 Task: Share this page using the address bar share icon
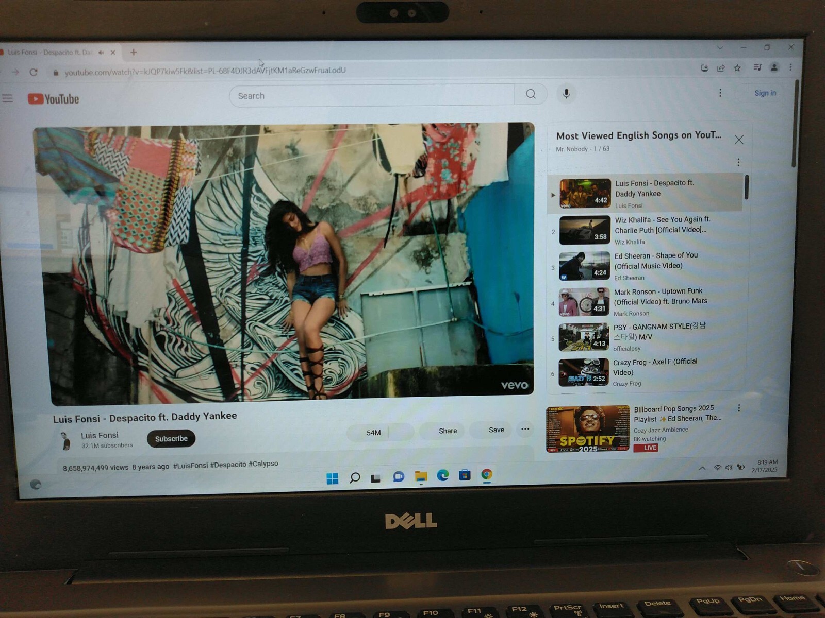(x=721, y=68)
